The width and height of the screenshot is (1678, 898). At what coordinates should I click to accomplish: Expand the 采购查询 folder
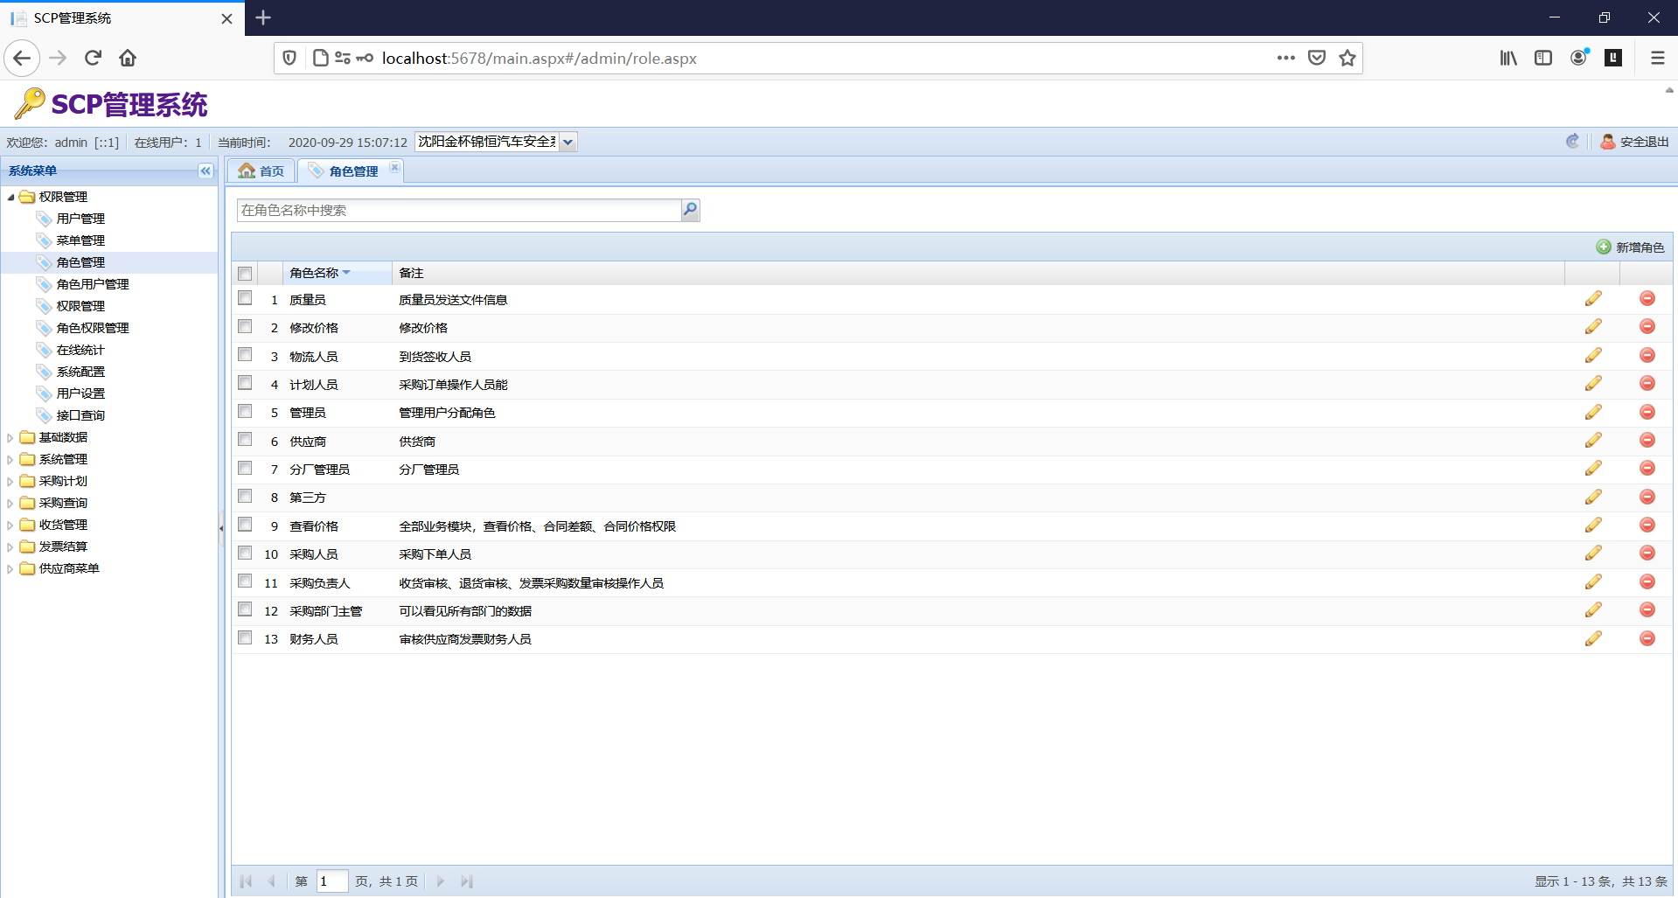[10, 503]
